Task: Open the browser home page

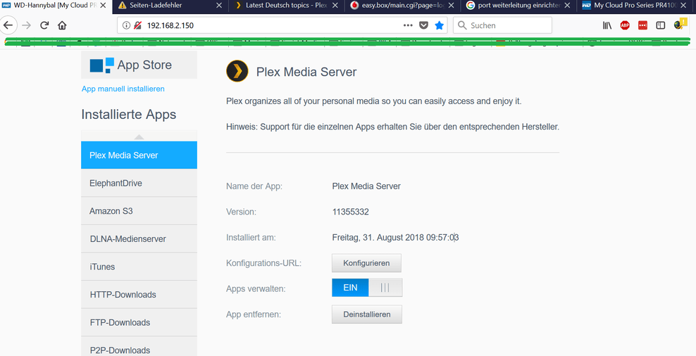Action: (62, 25)
